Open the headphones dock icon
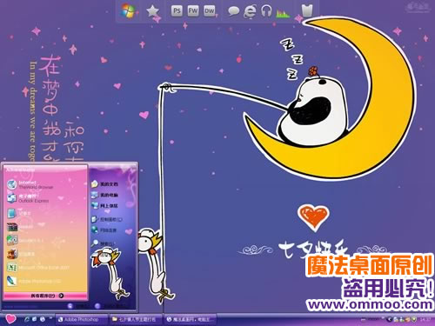Image resolution: width=435 pixels, height=326 pixels. tap(266, 11)
